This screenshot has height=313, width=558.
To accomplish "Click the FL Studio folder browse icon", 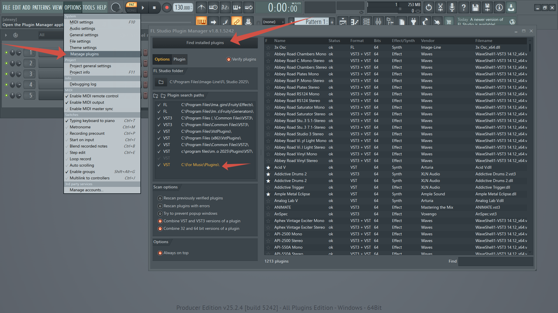I will click(161, 82).
